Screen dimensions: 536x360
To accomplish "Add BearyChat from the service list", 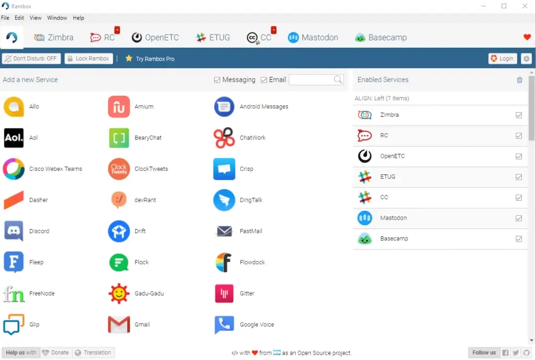I will pos(119,138).
